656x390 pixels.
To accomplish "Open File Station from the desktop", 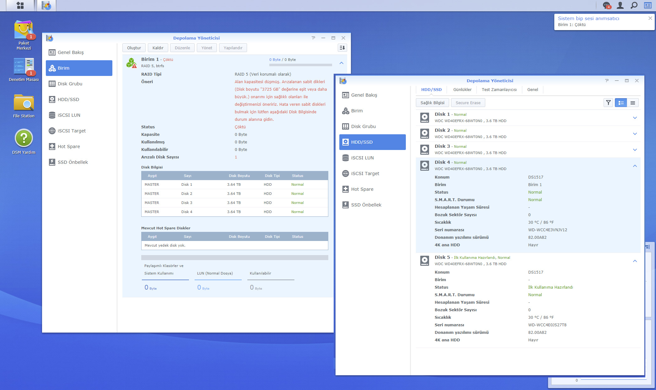I will 24,103.
